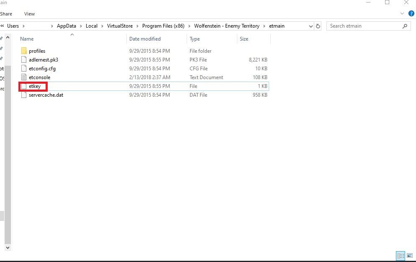Click the 108 KB size cell
The image size is (416, 262).
260,77
